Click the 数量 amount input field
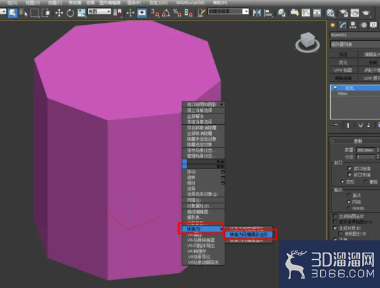380x288 pixels. tap(365, 150)
